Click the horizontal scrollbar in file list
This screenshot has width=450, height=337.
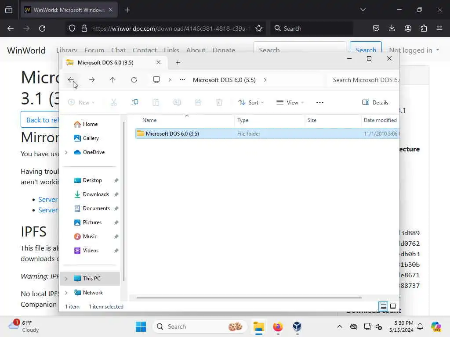pos(249,298)
